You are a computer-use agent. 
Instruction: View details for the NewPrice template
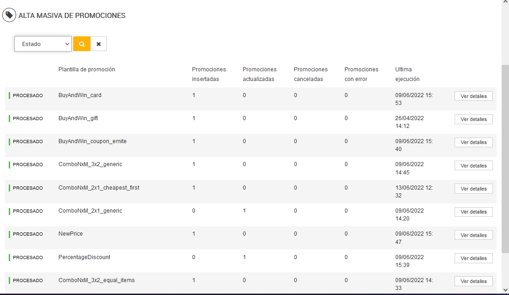point(474,235)
